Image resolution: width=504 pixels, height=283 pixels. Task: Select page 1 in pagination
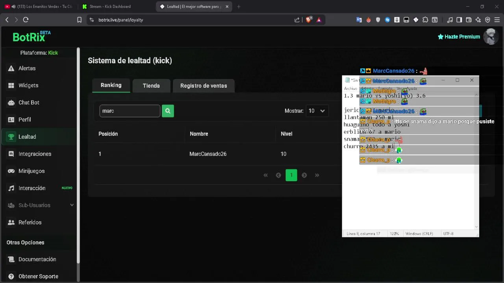pyautogui.click(x=291, y=175)
